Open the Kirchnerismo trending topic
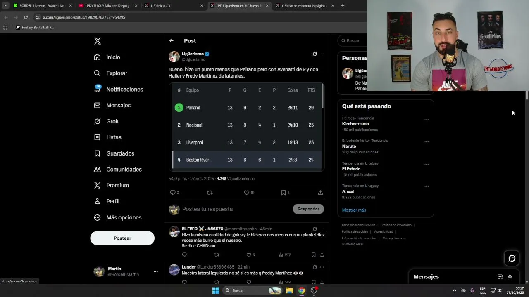The width and height of the screenshot is (529, 297). 355,124
